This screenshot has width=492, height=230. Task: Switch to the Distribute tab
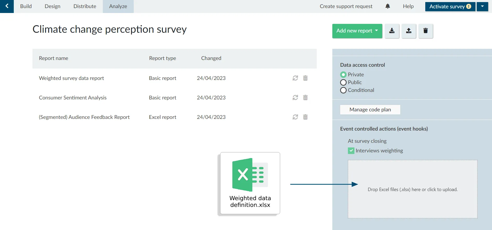[x=85, y=6]
